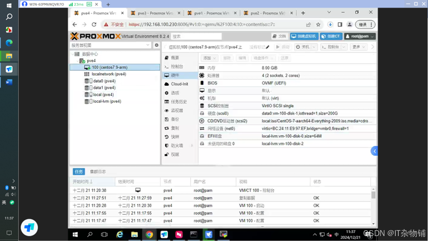Click the 创建CT create container button
Screen dimensions: 428x241
pos(331,36)
